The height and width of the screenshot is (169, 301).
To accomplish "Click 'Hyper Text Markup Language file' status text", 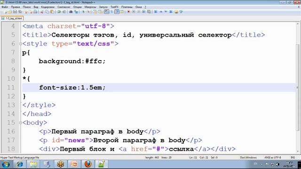I will point(20,158).
